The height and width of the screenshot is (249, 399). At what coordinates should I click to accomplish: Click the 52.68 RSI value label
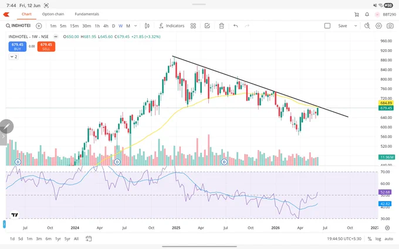tap(385, 192)
